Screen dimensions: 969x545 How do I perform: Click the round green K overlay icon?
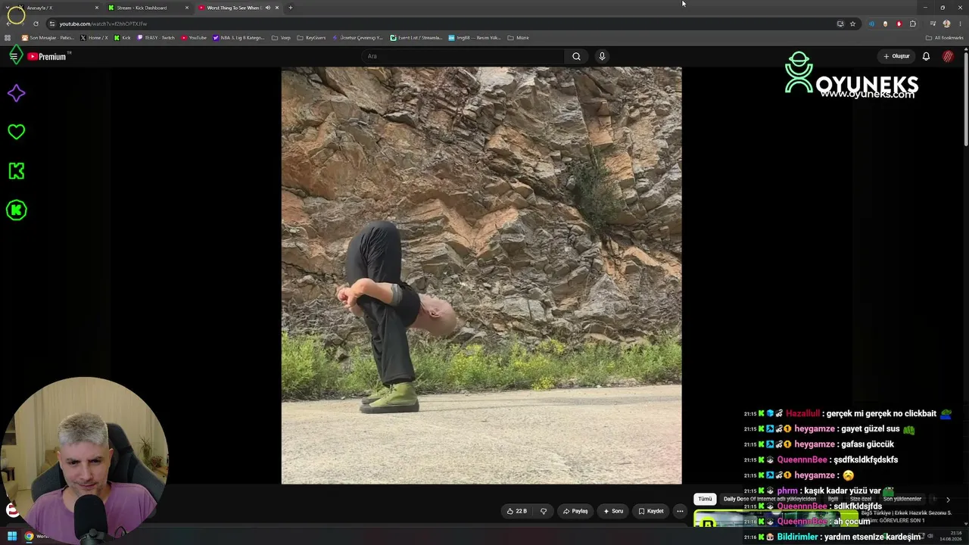click(16, 210)
